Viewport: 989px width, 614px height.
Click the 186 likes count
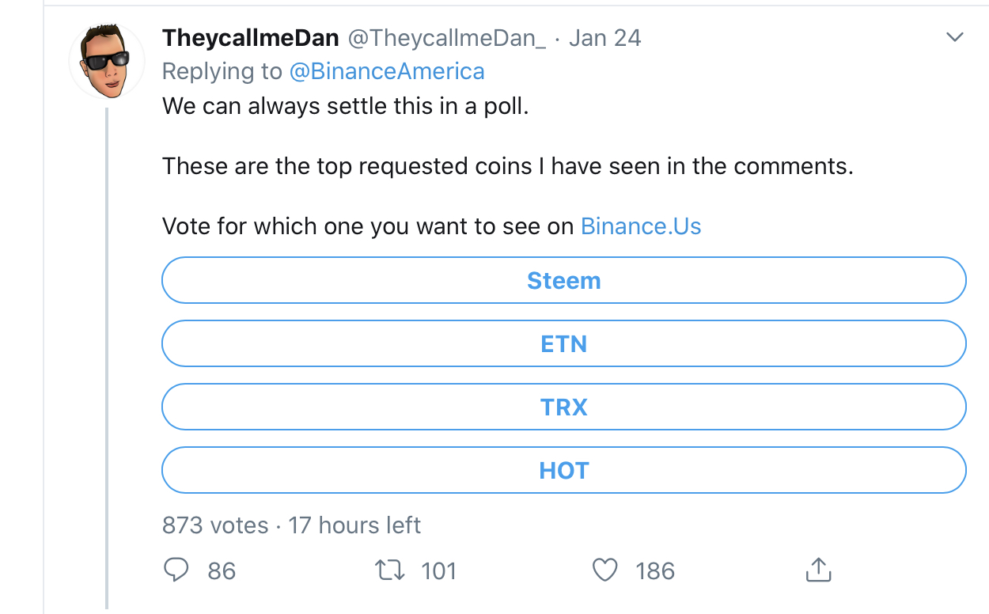coord(655,571)
